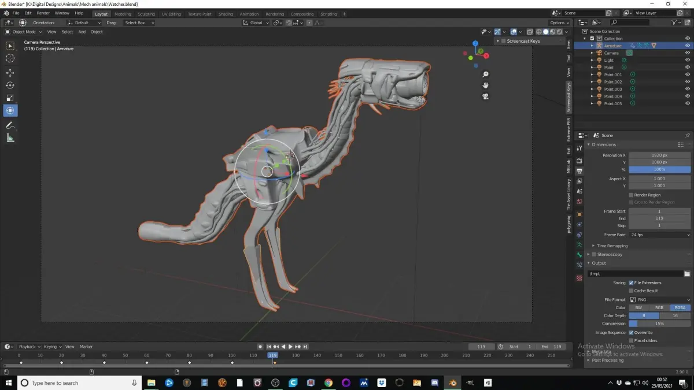Pin the properties editor with the pin icon
The height and width of the screenshot is (390, 694).
pyautogui.click(x=688, y=135)
